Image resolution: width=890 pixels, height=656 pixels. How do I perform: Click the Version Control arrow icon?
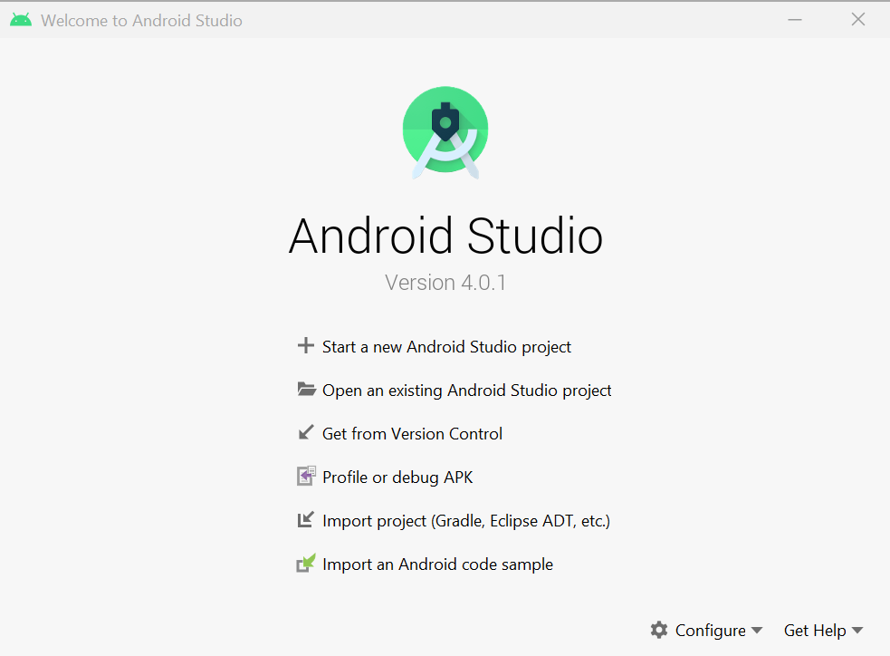point(306,433)
